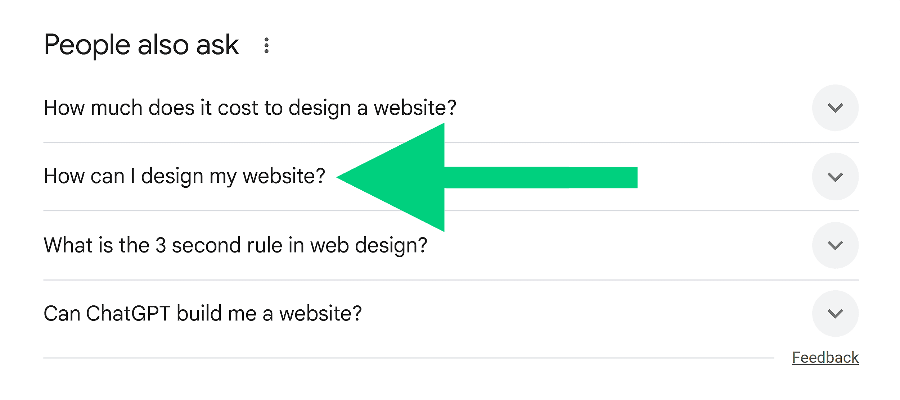Viewport: 900px width, 400px height.
Task: Expand the website design cost question chevron
Action: [835, 108]
